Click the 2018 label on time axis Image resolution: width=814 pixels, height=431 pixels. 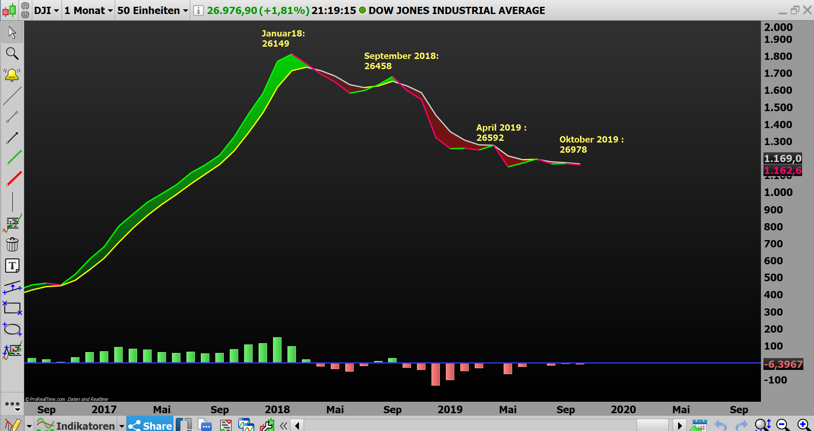pyautogui.click(x=277, y=409)
